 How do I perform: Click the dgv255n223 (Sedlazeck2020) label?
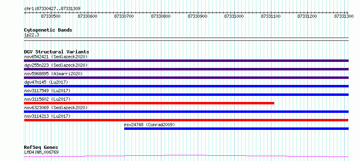pos(56,65)
